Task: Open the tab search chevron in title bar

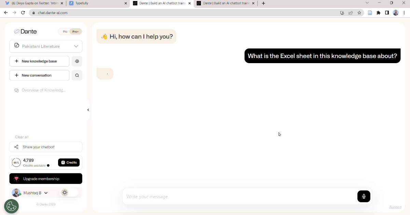Action: 367,3
